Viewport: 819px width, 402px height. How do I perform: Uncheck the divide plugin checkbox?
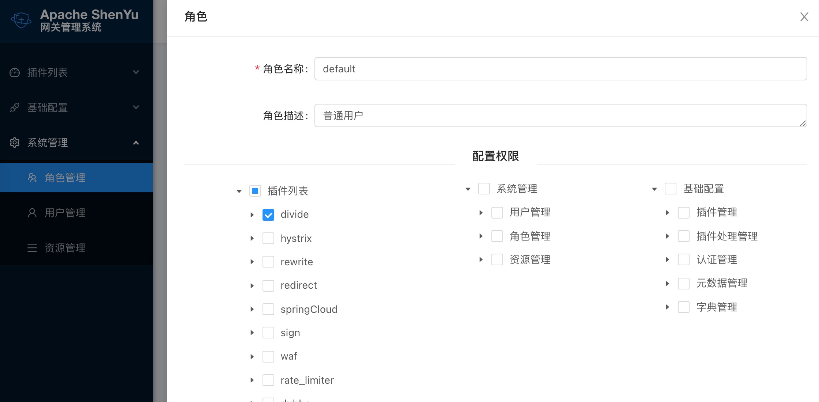click(268, 215)
